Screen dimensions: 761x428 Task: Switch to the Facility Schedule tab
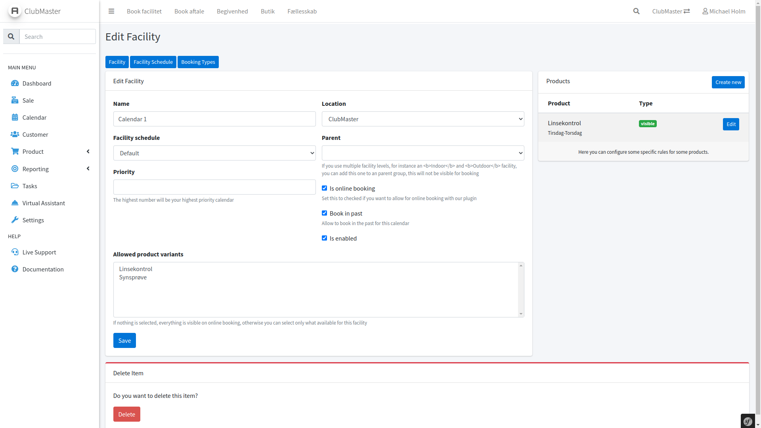tap(153, 62)
